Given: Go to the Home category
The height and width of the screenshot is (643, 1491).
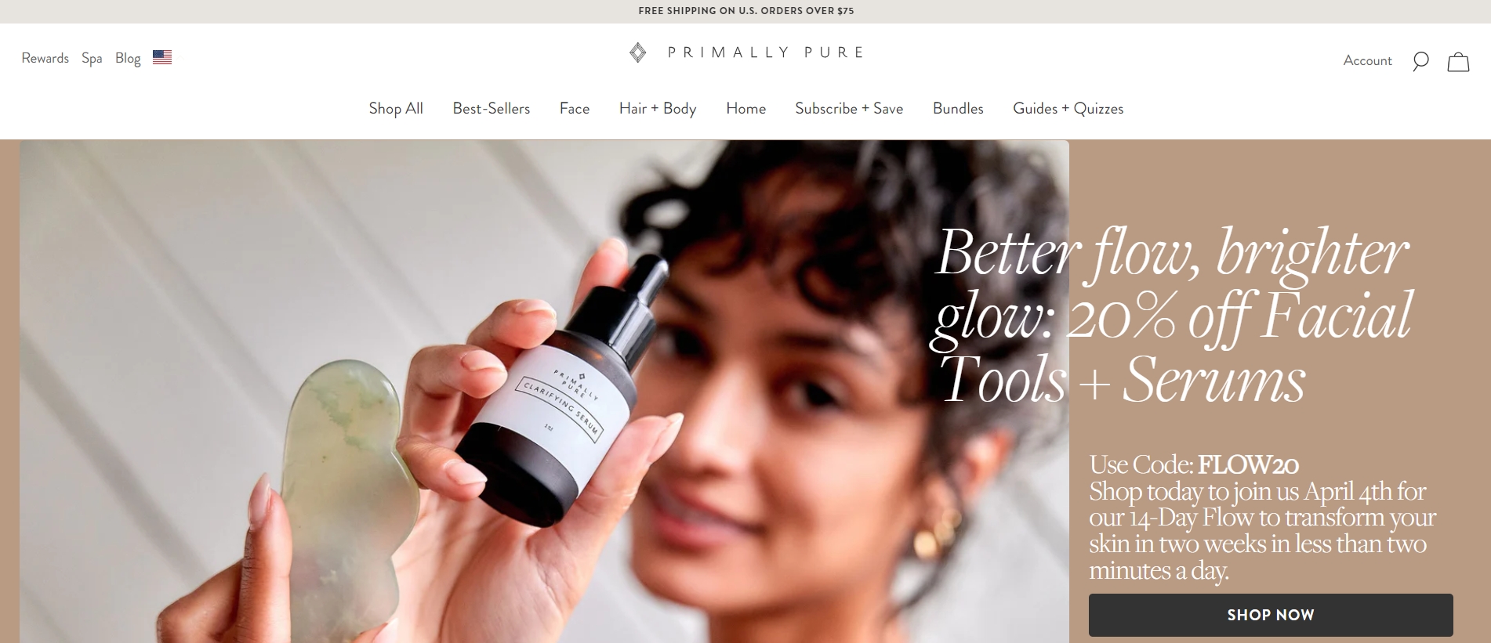Looking at the screenshot, I should point(746,109).
